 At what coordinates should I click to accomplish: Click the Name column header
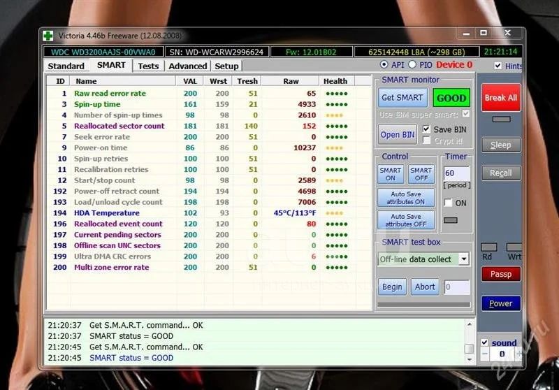[123, 81]
